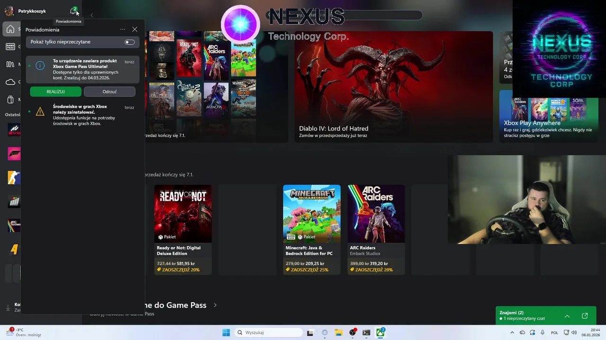Go to the Home sidebar icon

(x=10, y=29)
